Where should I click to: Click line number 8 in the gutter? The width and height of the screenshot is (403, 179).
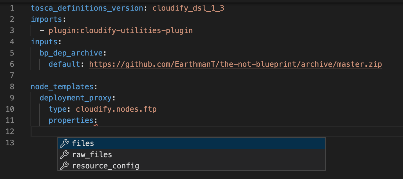[x=12, y=87]
